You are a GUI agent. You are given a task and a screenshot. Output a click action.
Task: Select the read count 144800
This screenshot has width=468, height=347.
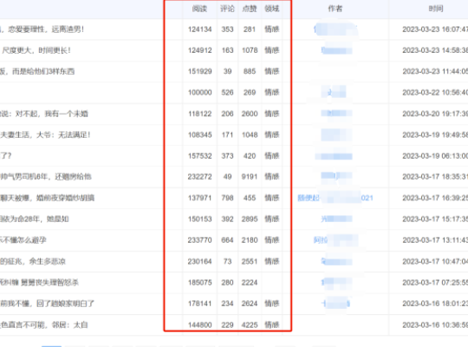199,325
